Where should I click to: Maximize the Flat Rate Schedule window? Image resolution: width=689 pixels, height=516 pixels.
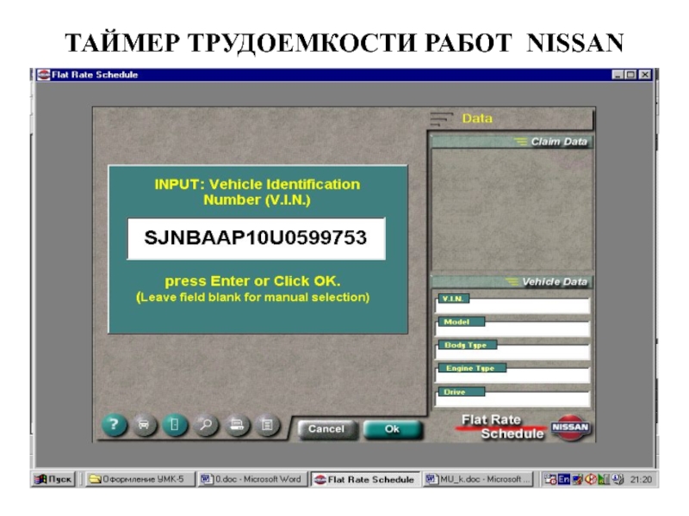coord(630,75)
